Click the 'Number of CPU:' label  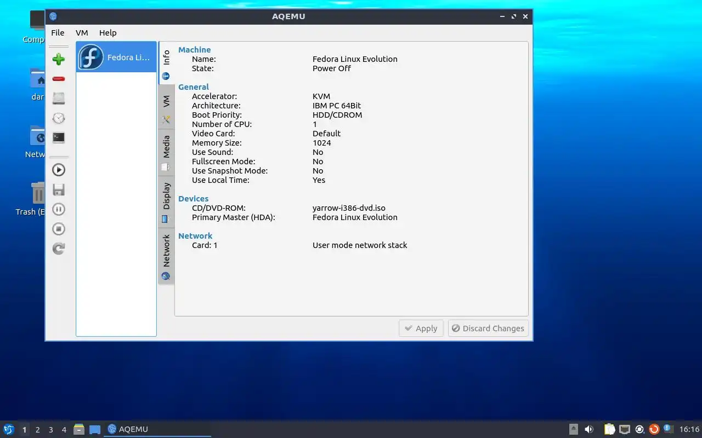(x=222, y=124)
